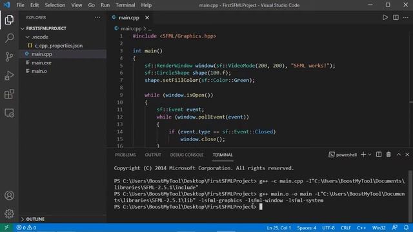Create a new terminal with plus icon
The image size is (413, 232).
[363, 155]
